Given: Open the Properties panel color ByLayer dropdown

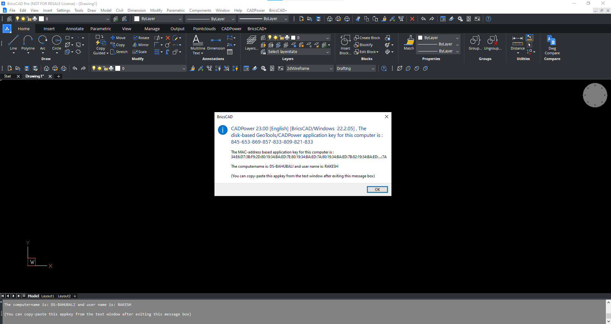Looking at the screenshot, I should [438, 37].
